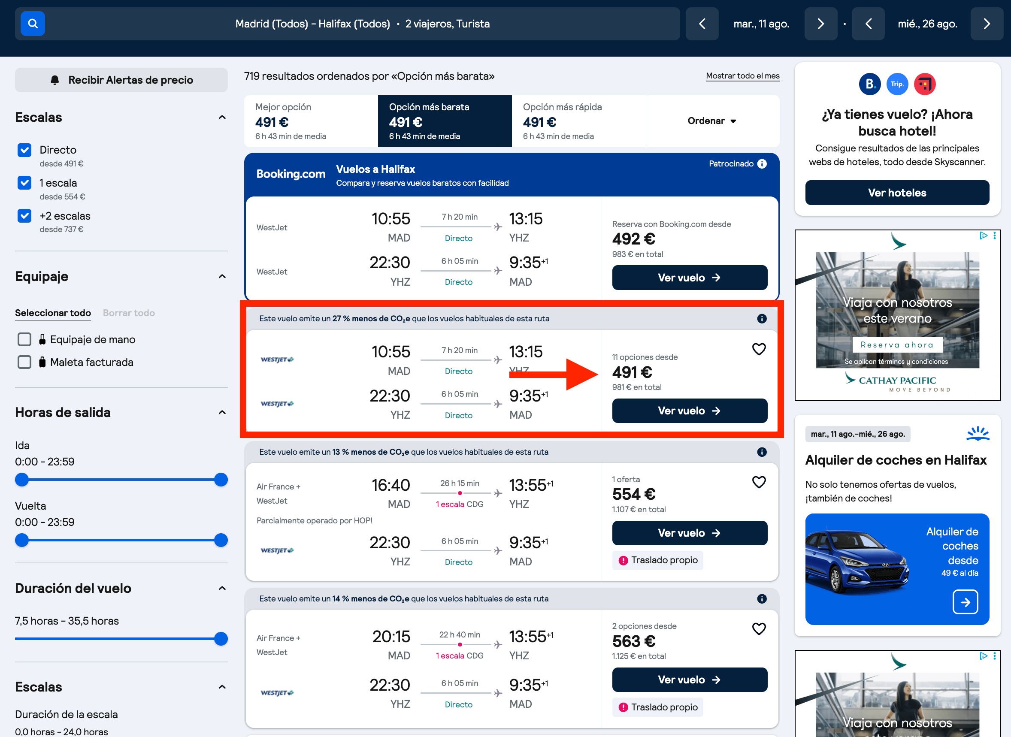1011x737 pixels.
Task: Click the Ida departure time right slider handle
Action: (x=221, y=480)
